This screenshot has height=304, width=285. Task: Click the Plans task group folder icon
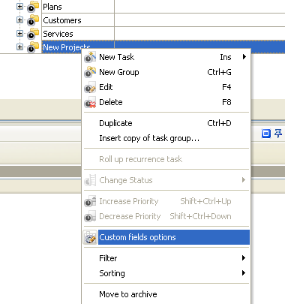point(33,7)
